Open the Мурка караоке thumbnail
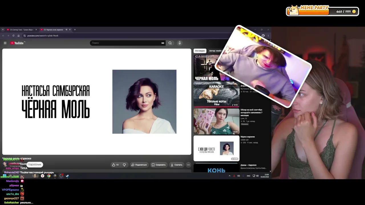 point(216,148)
